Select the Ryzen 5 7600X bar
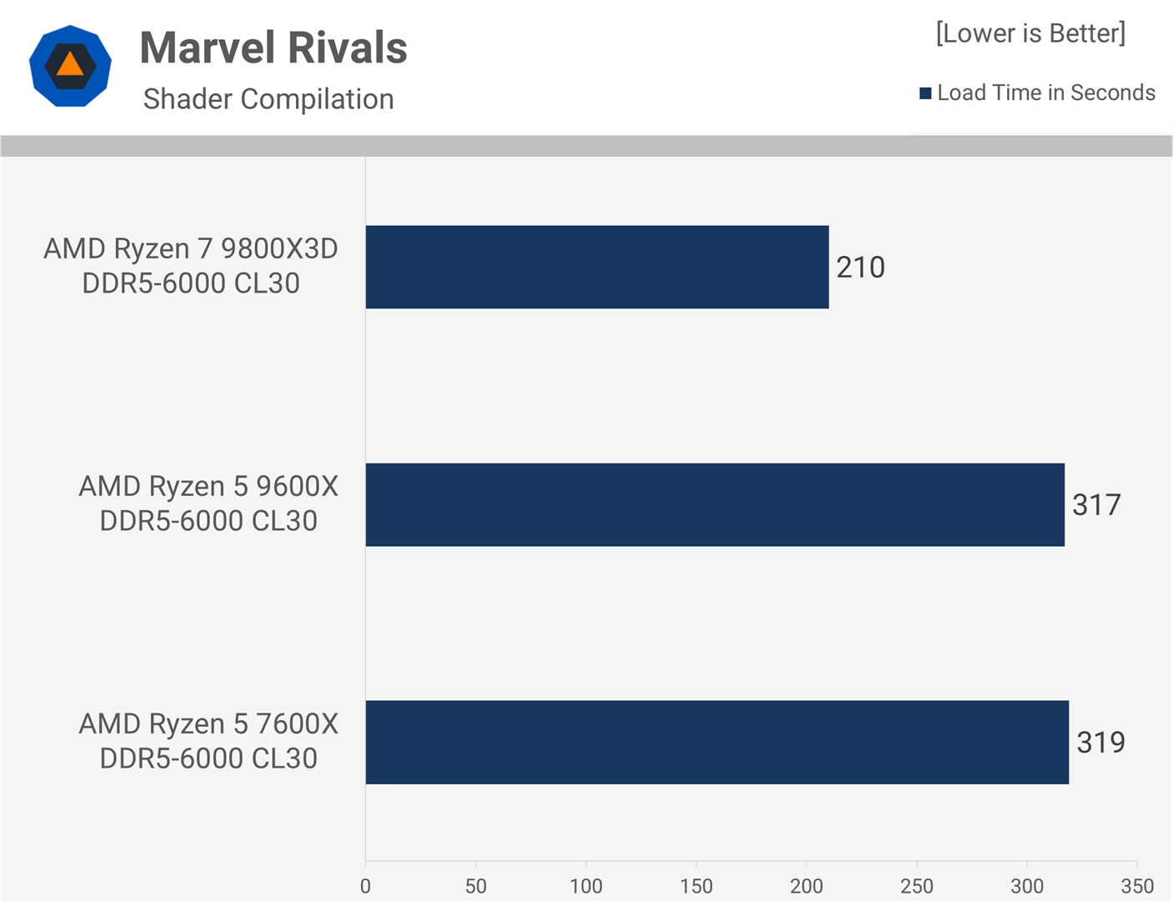This screenshot has width=1173, height=901. pos(717,742)
